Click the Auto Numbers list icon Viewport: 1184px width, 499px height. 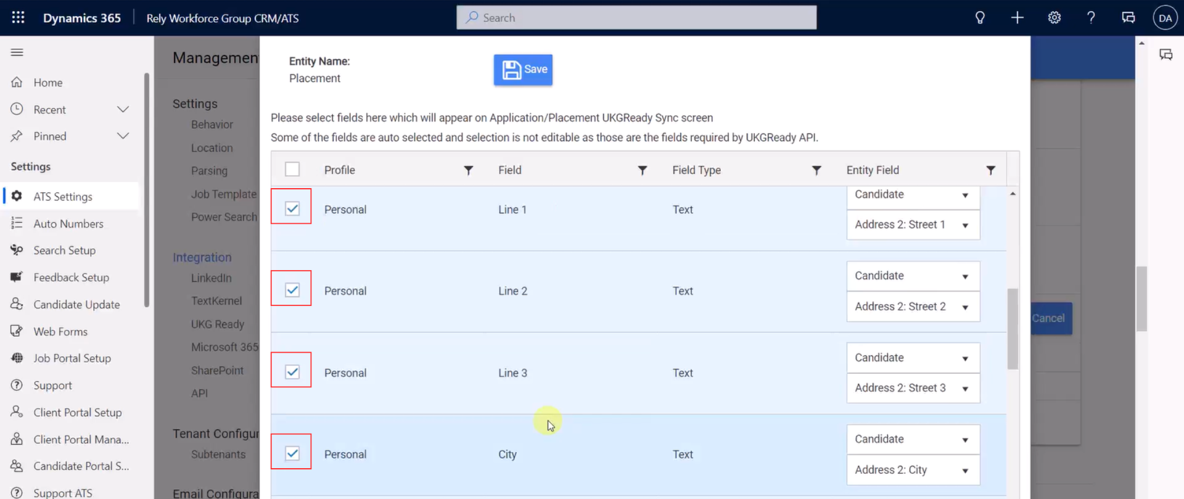(17, 223)
